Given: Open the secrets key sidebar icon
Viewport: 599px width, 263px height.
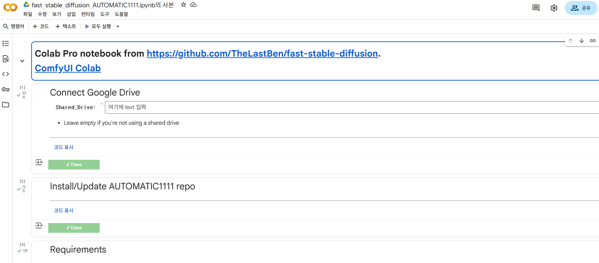Looking at the screenshot, I should coord(6,89).
